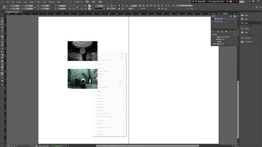Click the fill and stroke swatch in tools panel

pyautogui.click(x=2, y=73)
